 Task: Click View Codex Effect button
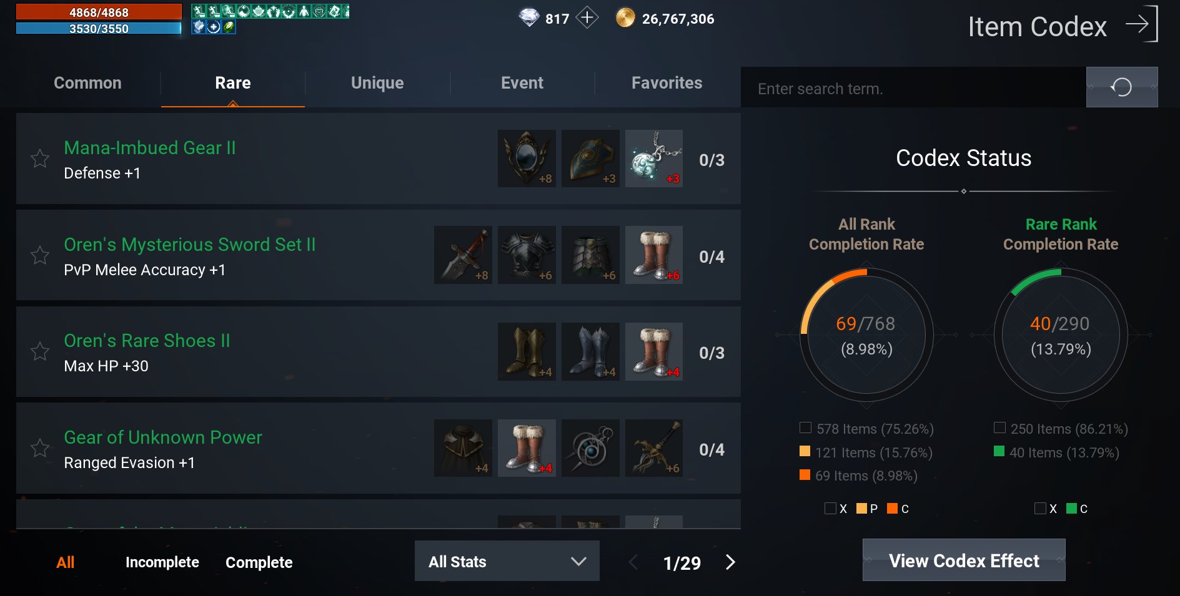coord(964,560)
